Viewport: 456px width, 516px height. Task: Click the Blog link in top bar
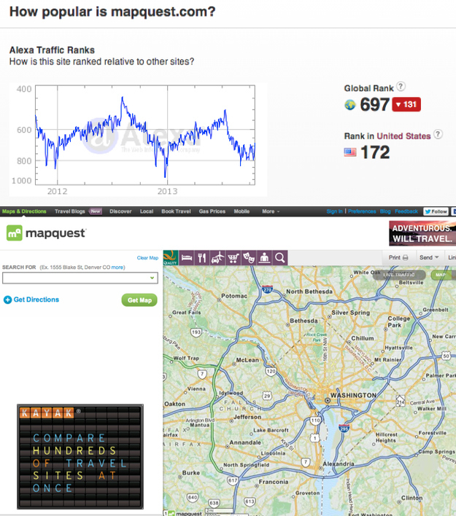point(385,211)
